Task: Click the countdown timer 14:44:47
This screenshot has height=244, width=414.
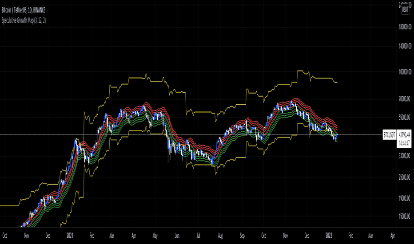Action: (x=404, y=143)
